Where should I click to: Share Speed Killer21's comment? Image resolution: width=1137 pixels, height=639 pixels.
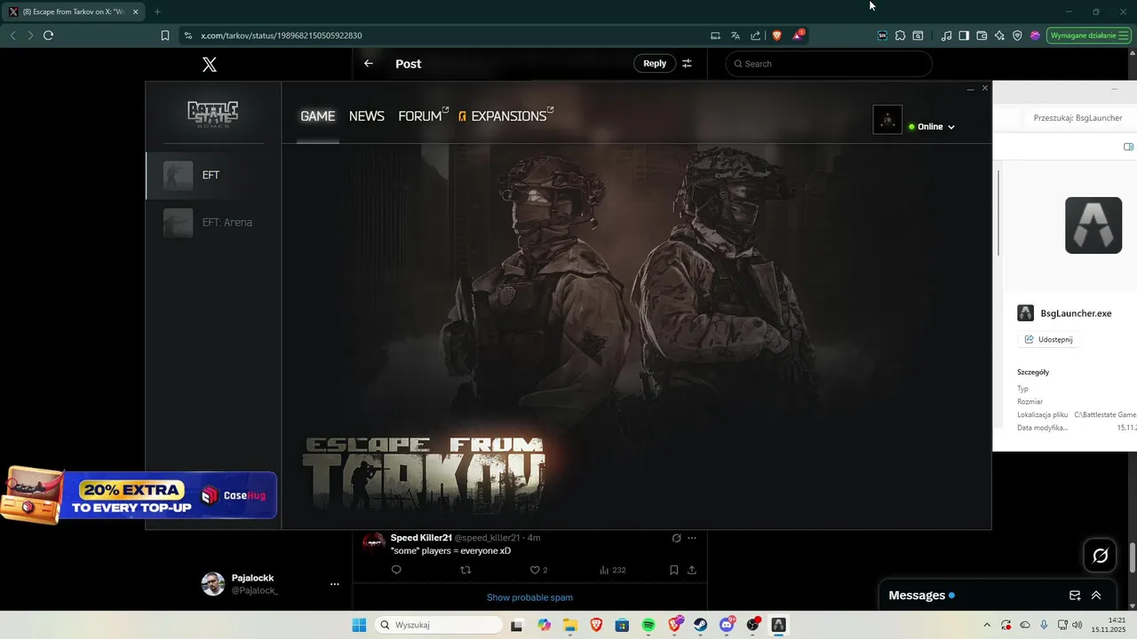692,571
